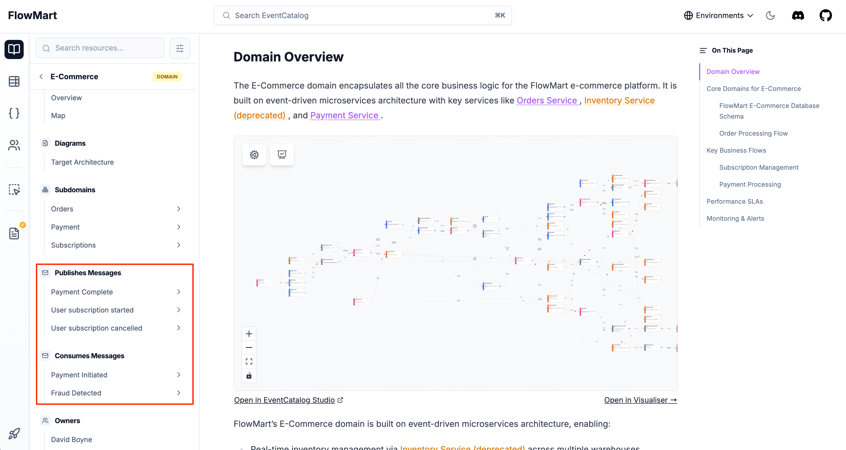Image resolution: width=846 pixels, height=450 pixels.
Task: Open the filter options next to resource search
Action: pyautogui.click(x=180, y=48)
